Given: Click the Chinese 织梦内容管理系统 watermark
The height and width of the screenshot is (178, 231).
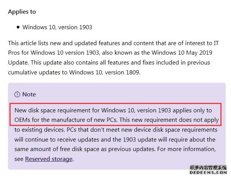Looking at the screenshot, I should pos(208,167).
